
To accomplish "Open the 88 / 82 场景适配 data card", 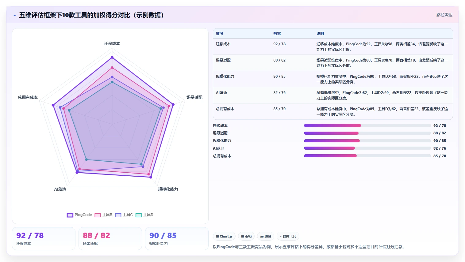I will point(110,238).
